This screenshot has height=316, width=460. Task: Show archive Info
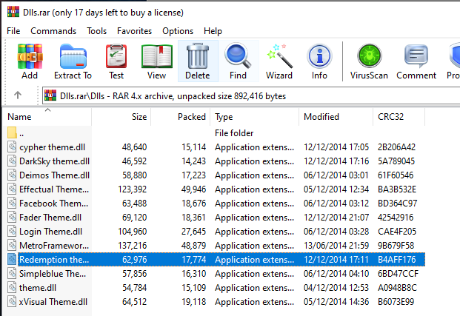pyautogui.click(x=319, y=61)
